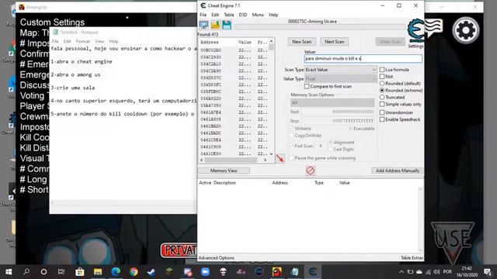Click the New Scan button
Screen dimensions: 497x279
(302, 42)
